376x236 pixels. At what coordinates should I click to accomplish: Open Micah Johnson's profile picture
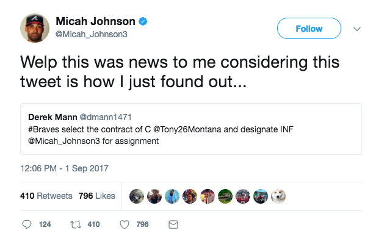[x=35, y=28]
